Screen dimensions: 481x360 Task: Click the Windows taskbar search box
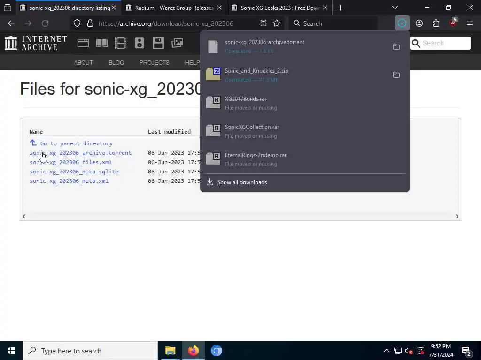point(90,351)
